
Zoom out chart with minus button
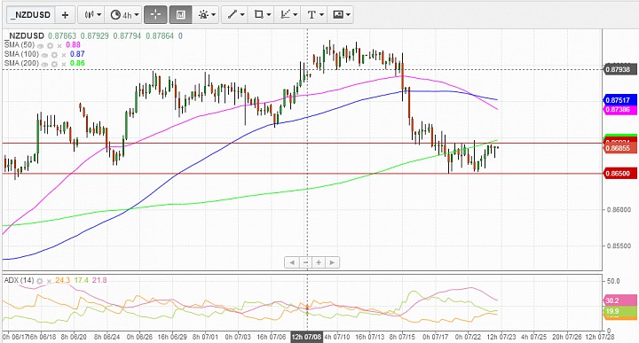pyautogui.click(x=305, y=262)
